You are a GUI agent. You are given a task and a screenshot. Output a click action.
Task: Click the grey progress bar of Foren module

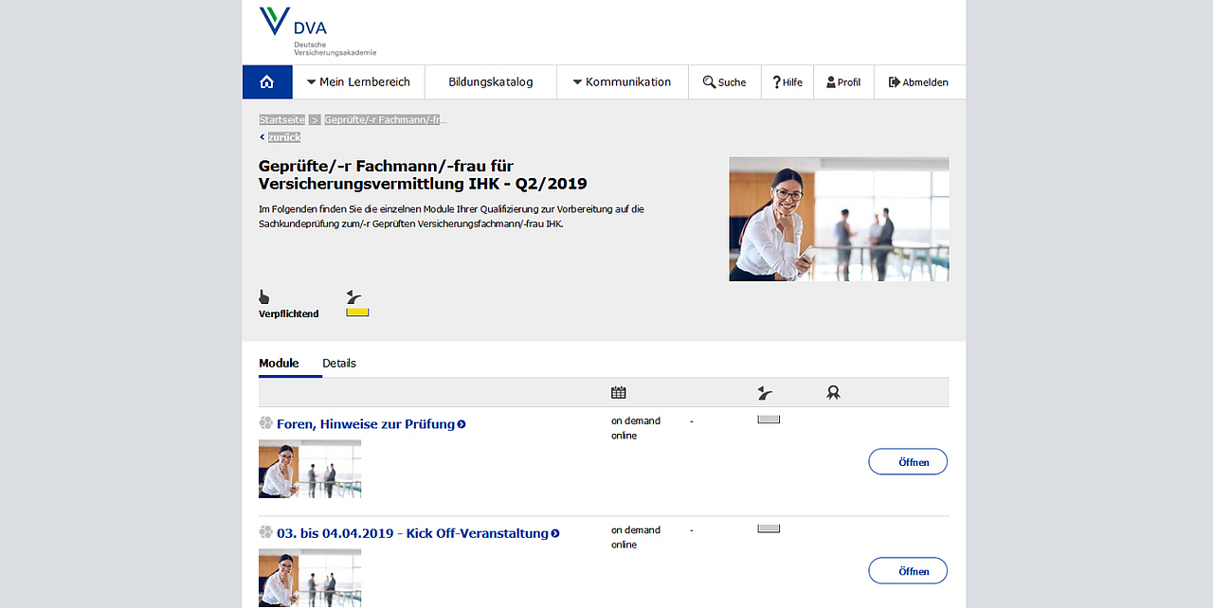point(769,419)
